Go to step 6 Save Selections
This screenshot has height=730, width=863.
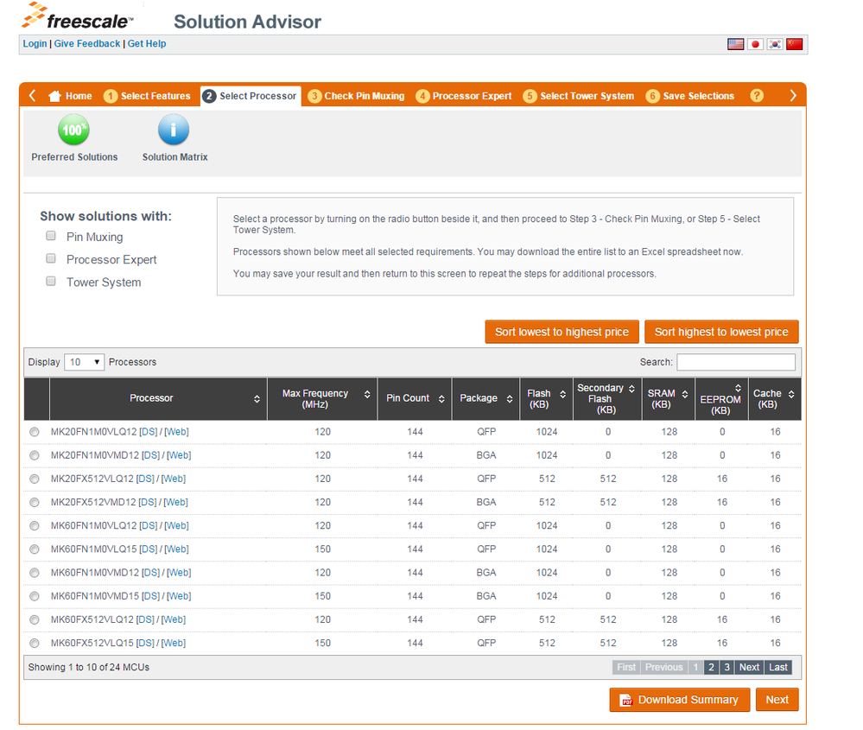(x=690, y=96)
